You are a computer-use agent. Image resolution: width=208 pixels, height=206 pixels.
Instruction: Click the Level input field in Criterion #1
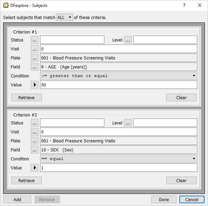[165, 40]
